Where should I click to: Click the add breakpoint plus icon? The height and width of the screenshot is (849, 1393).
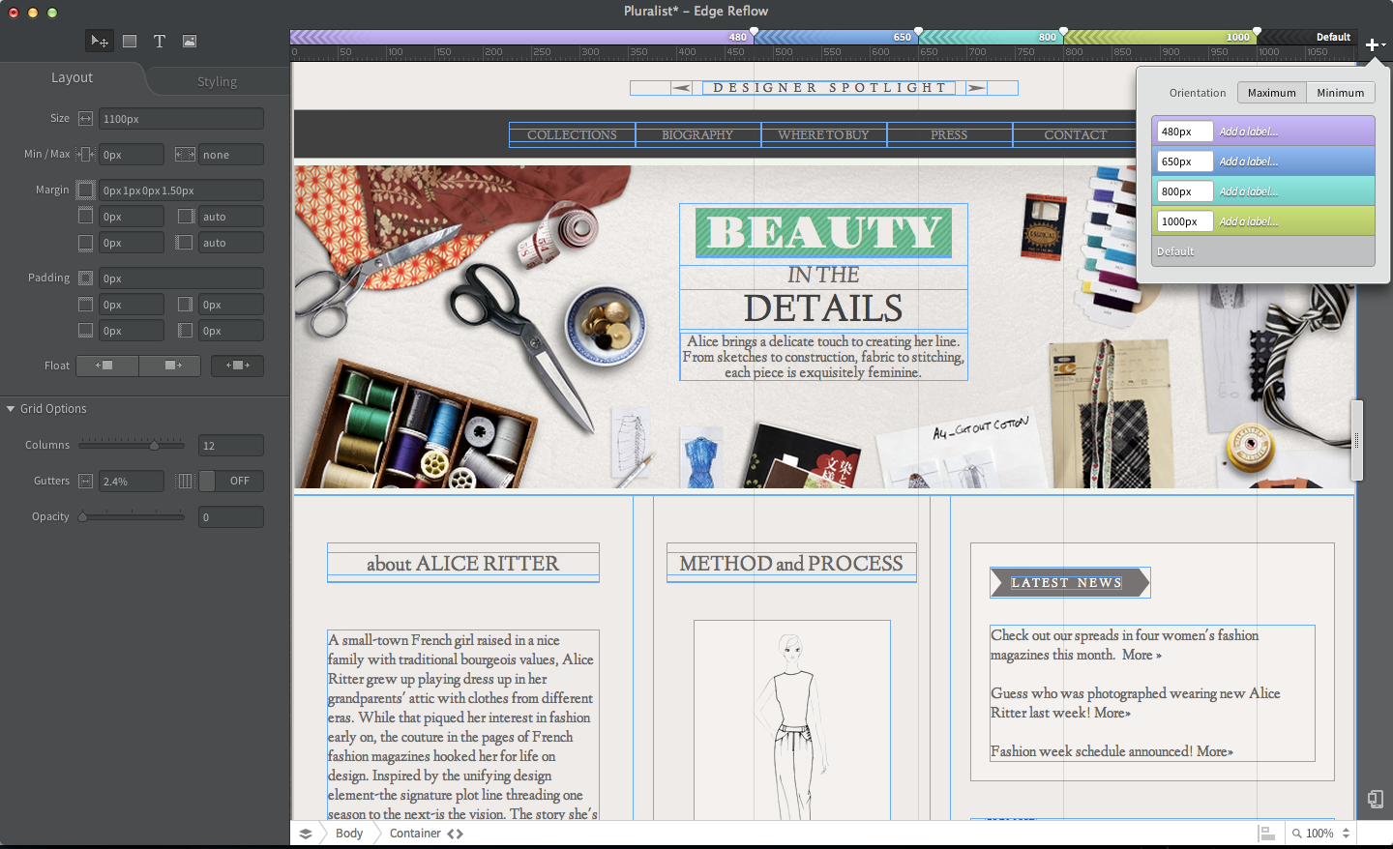click(x=1373, y=44)
